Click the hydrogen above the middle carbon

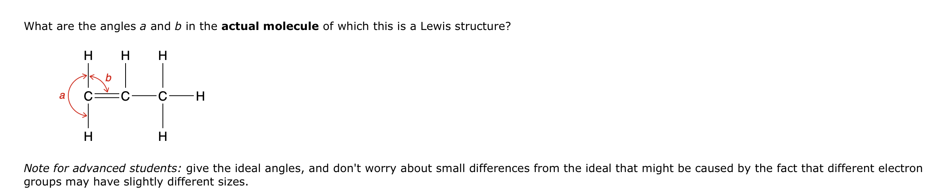pyautogui.click(x=125, y=56)
